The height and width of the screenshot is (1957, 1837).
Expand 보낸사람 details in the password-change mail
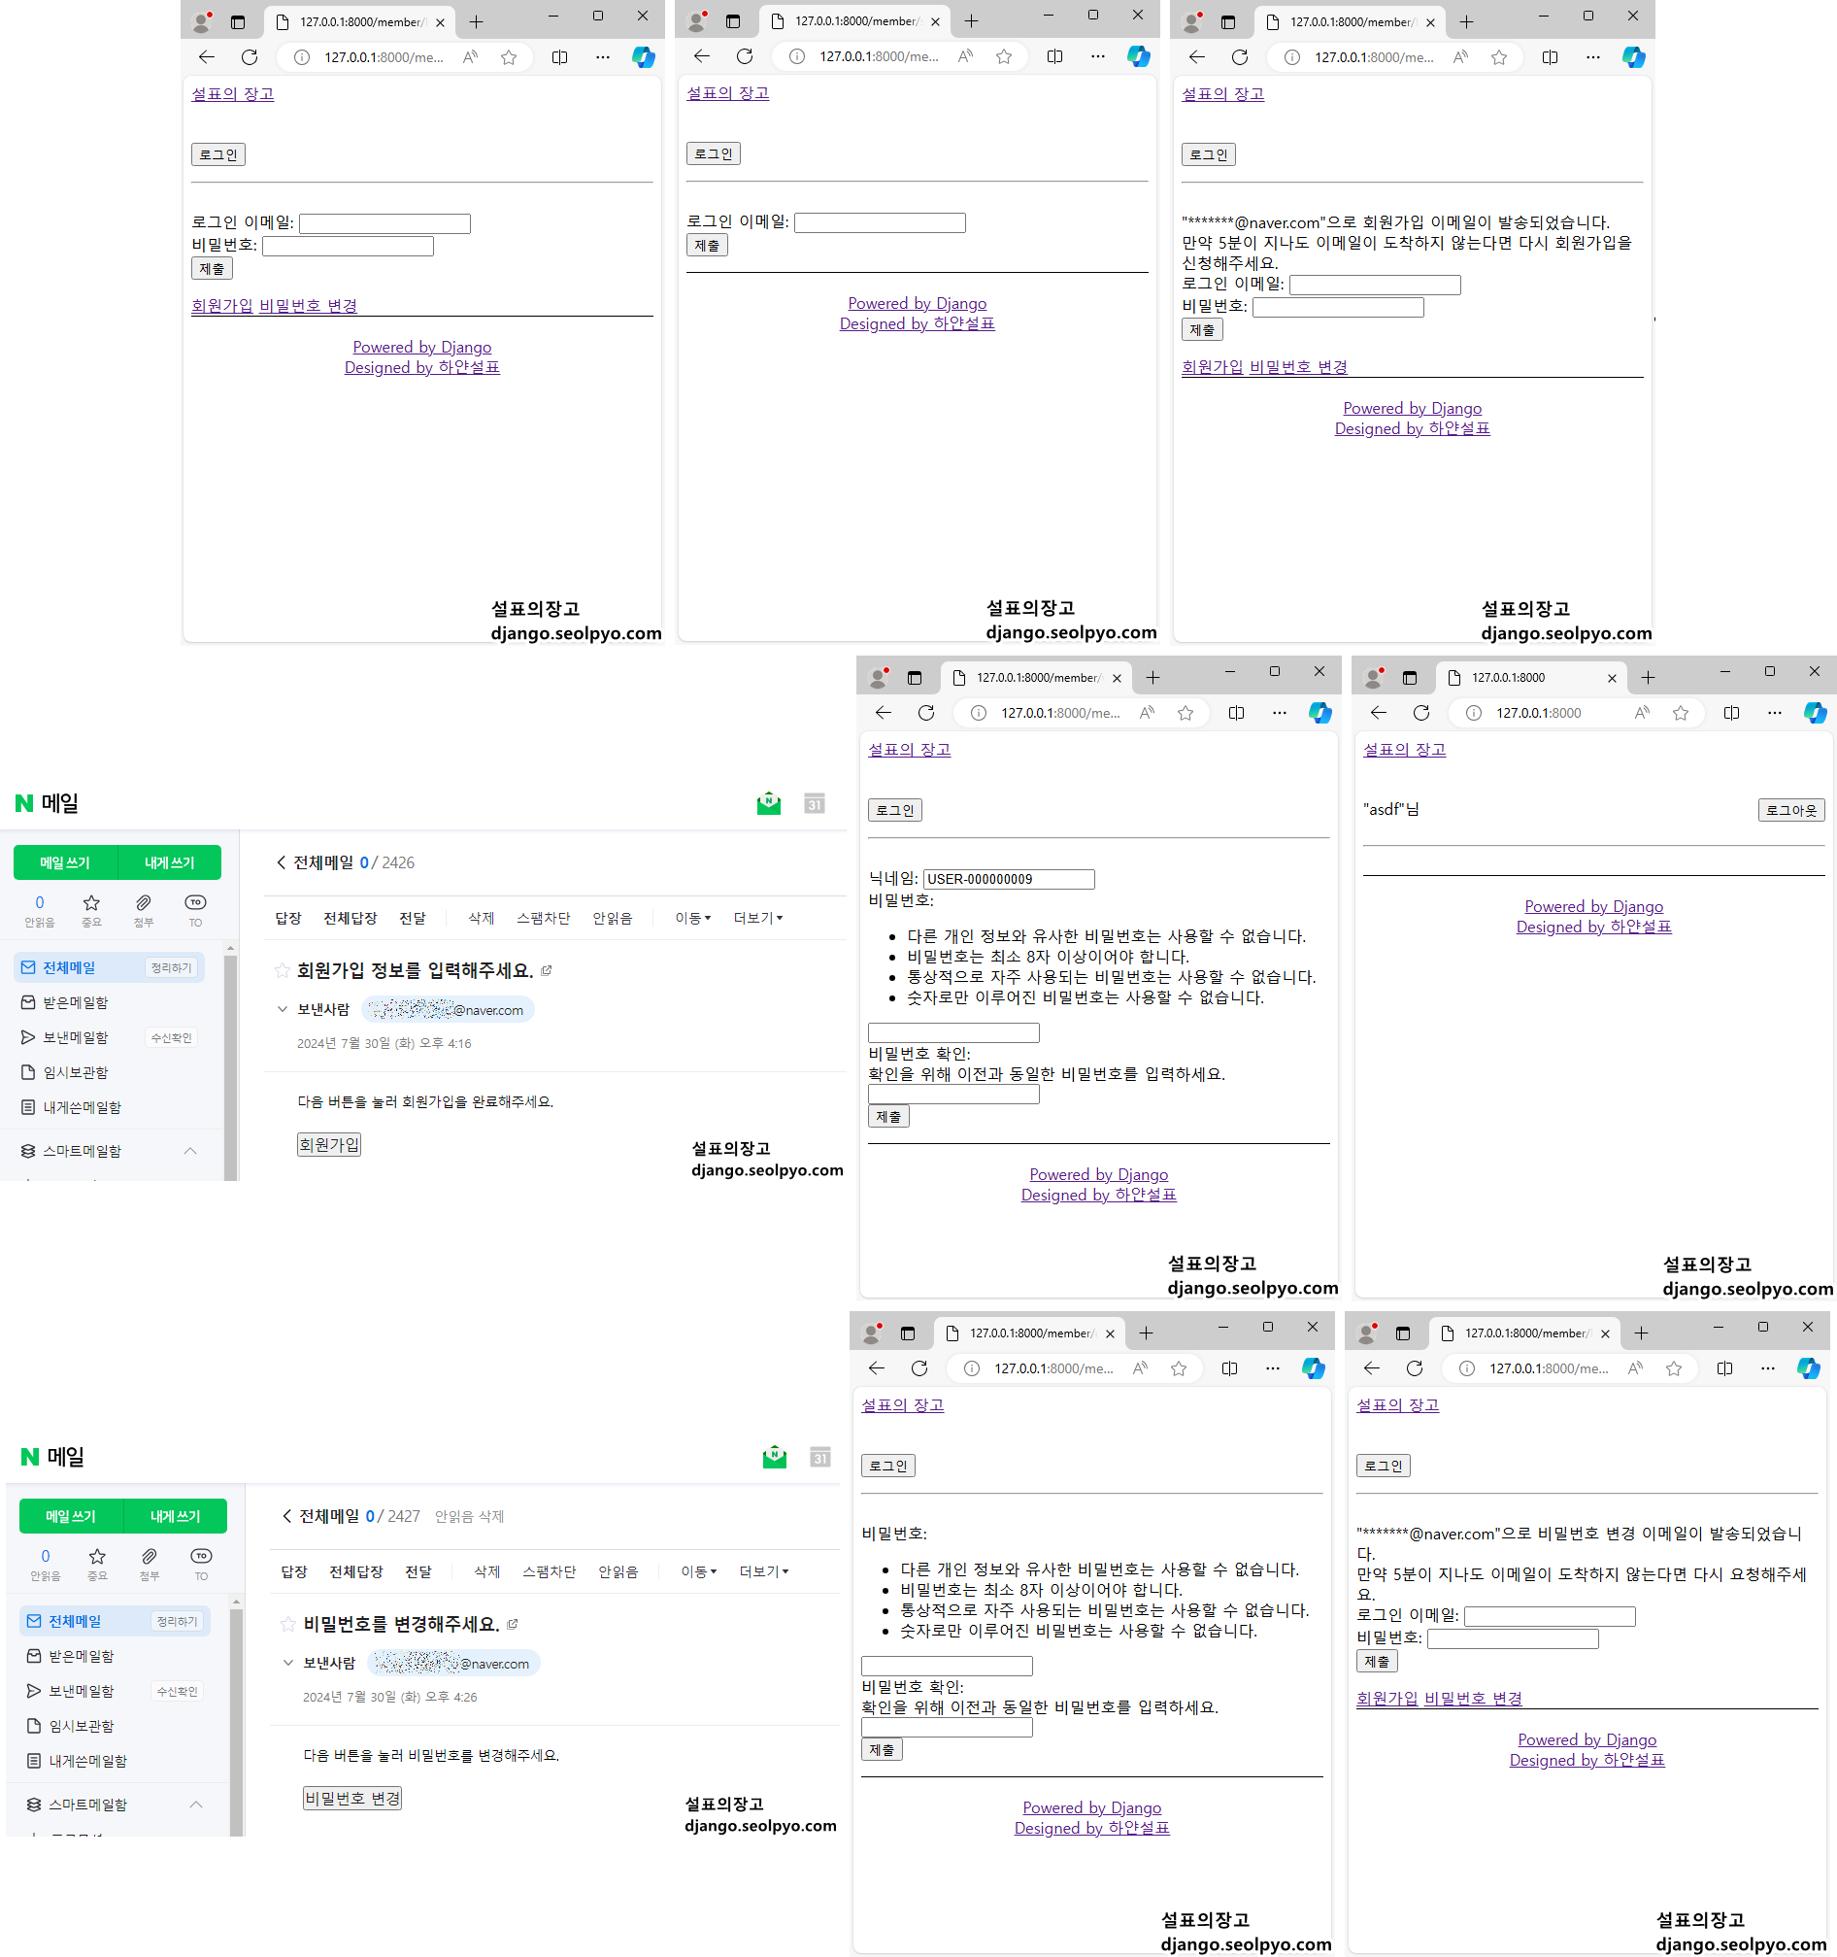[288, 1663]
